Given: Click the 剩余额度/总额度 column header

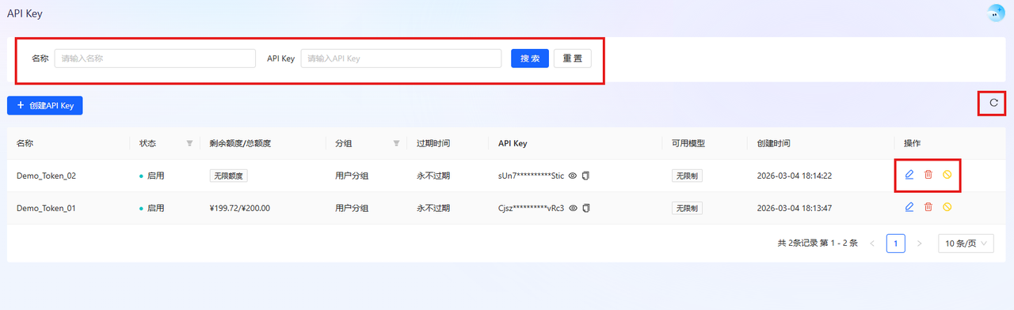Looking at the screenshot, I should tap(240, 143).
